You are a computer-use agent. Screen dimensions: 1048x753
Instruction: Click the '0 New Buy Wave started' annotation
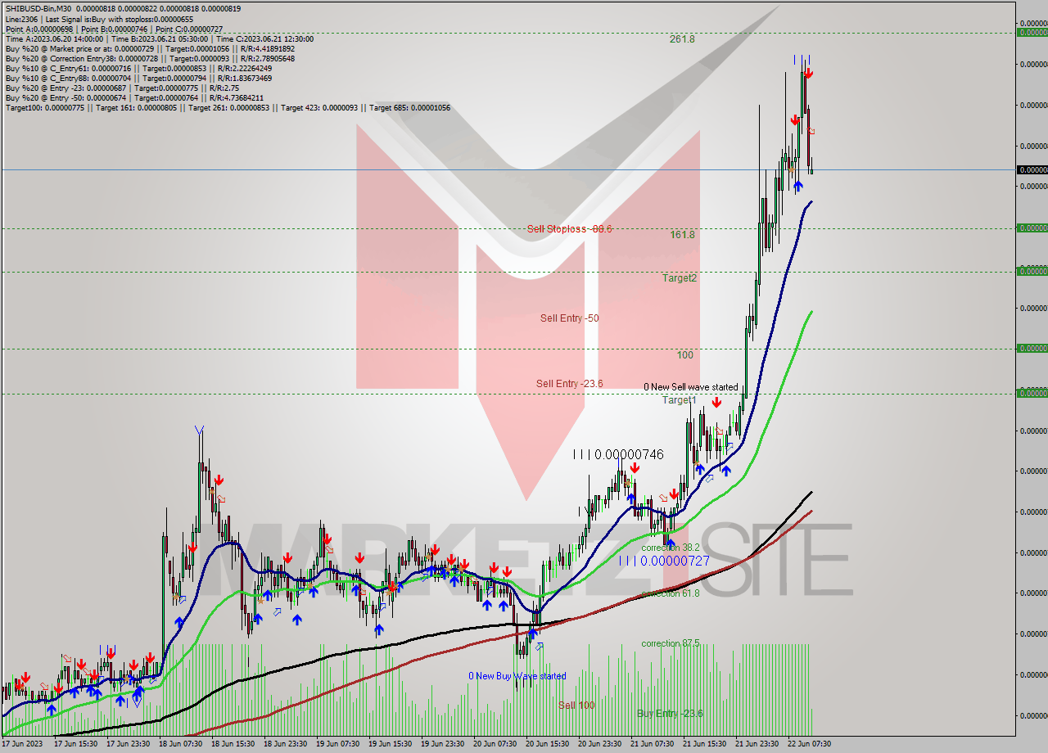coord(517,676)
